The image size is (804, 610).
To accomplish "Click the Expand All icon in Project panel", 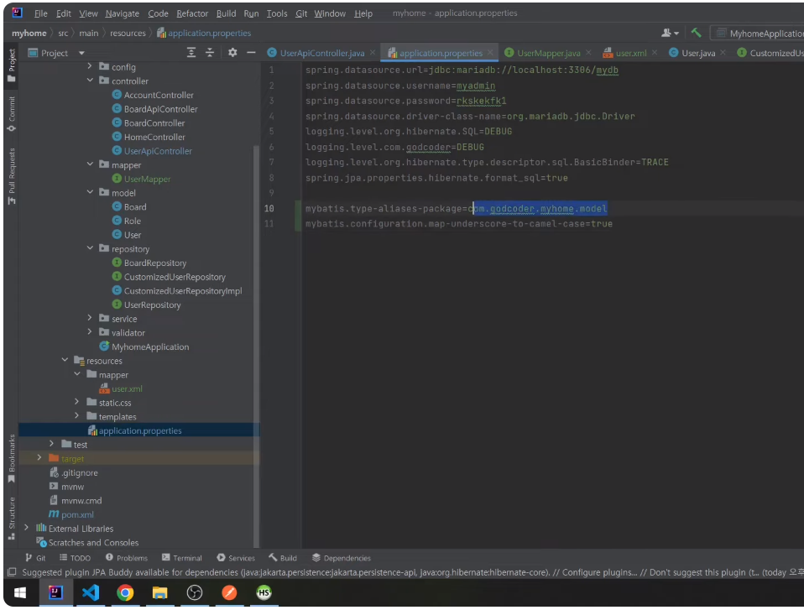I will click(x=191, y=53).
